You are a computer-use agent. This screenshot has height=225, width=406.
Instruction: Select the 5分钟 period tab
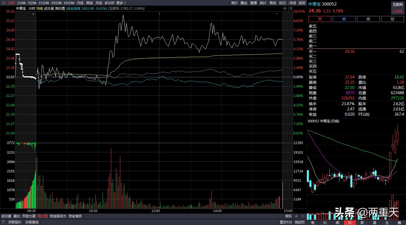coord(32,3)
